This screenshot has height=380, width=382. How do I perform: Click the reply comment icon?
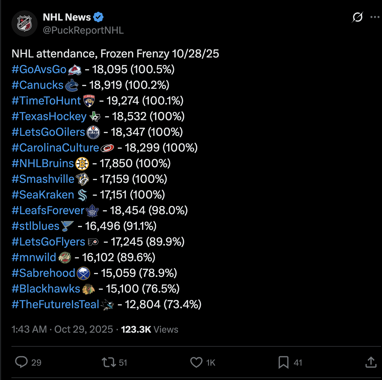[22, 362]
